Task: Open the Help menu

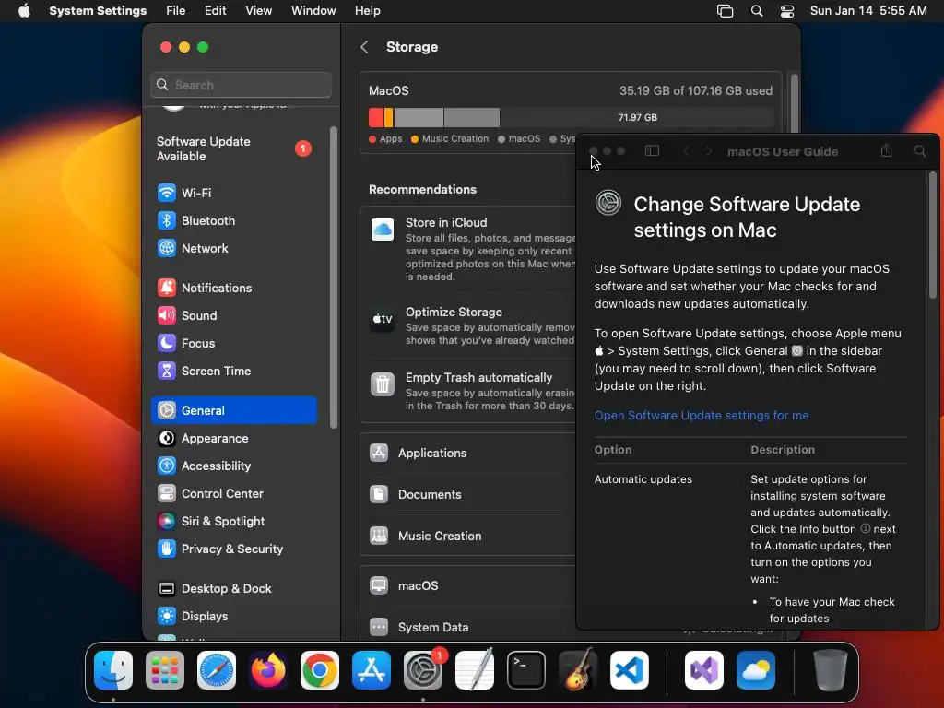Action: point(367,11)
